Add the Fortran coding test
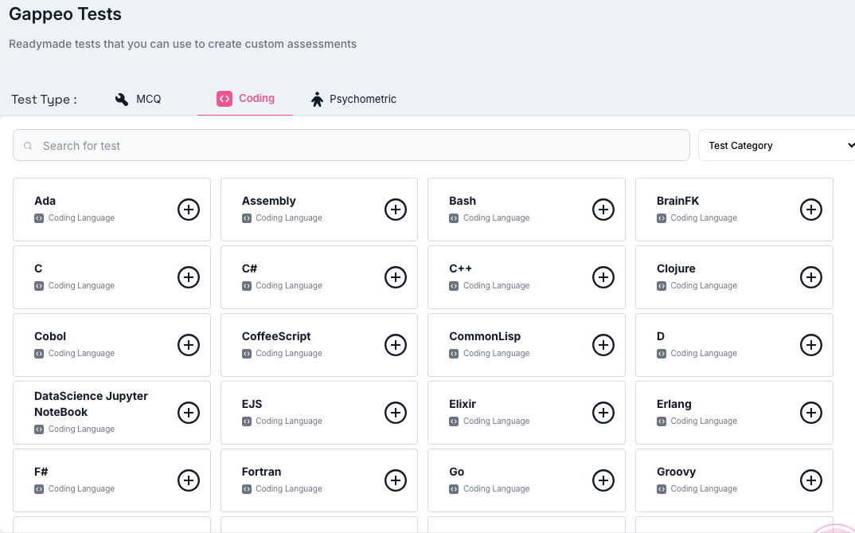 pos(396,480)
